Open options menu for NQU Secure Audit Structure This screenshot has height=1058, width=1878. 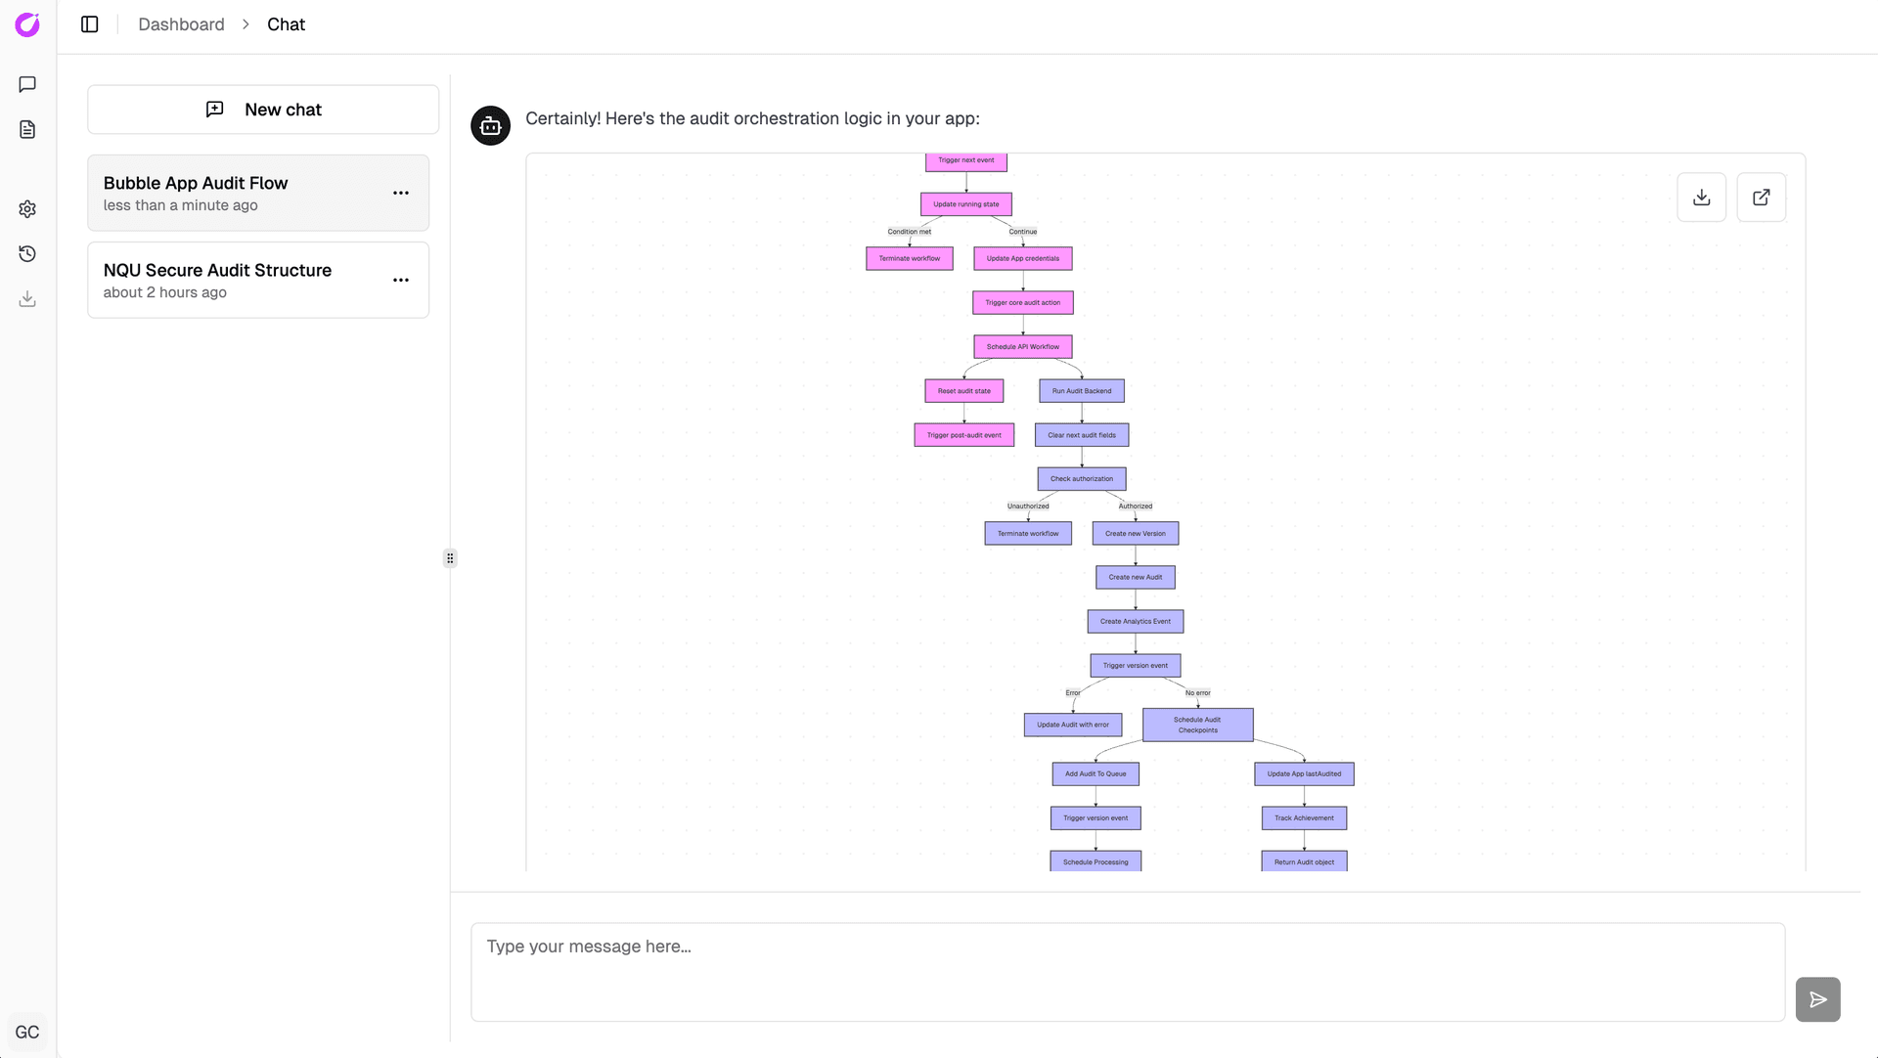click(x=401, y=280)
